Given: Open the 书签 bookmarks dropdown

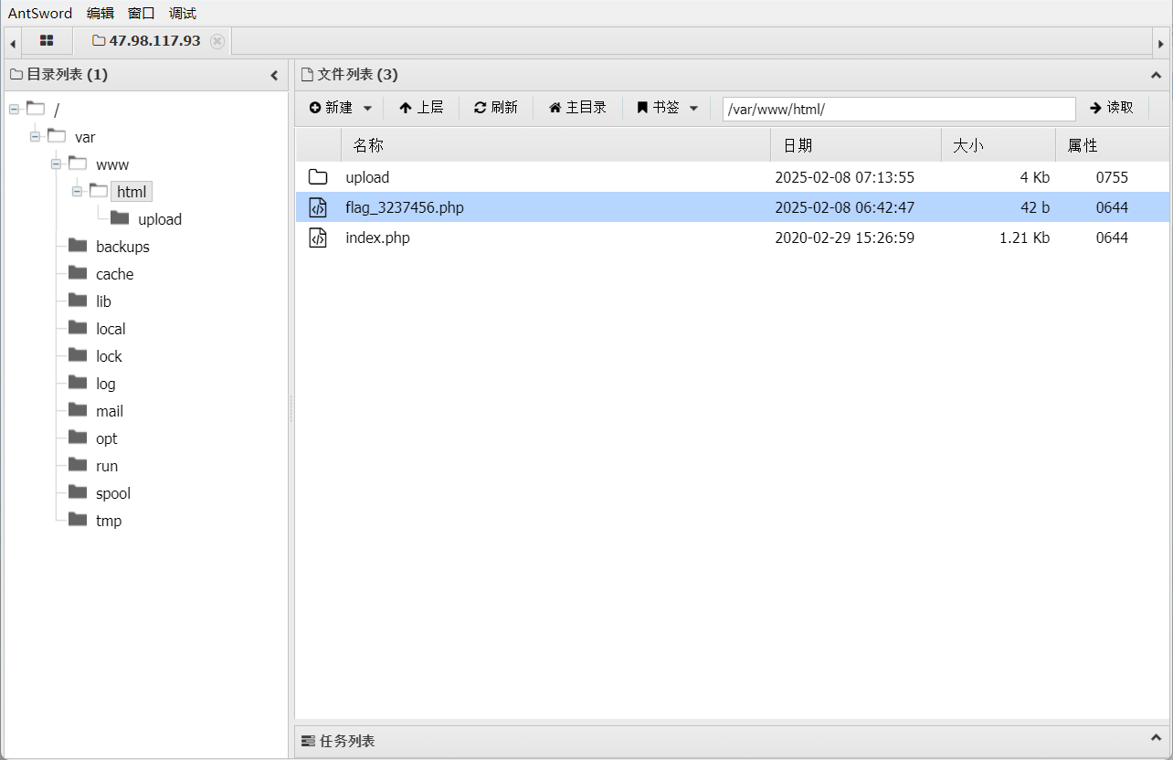Looking at the screenshot, I should [x=667, y=108].
